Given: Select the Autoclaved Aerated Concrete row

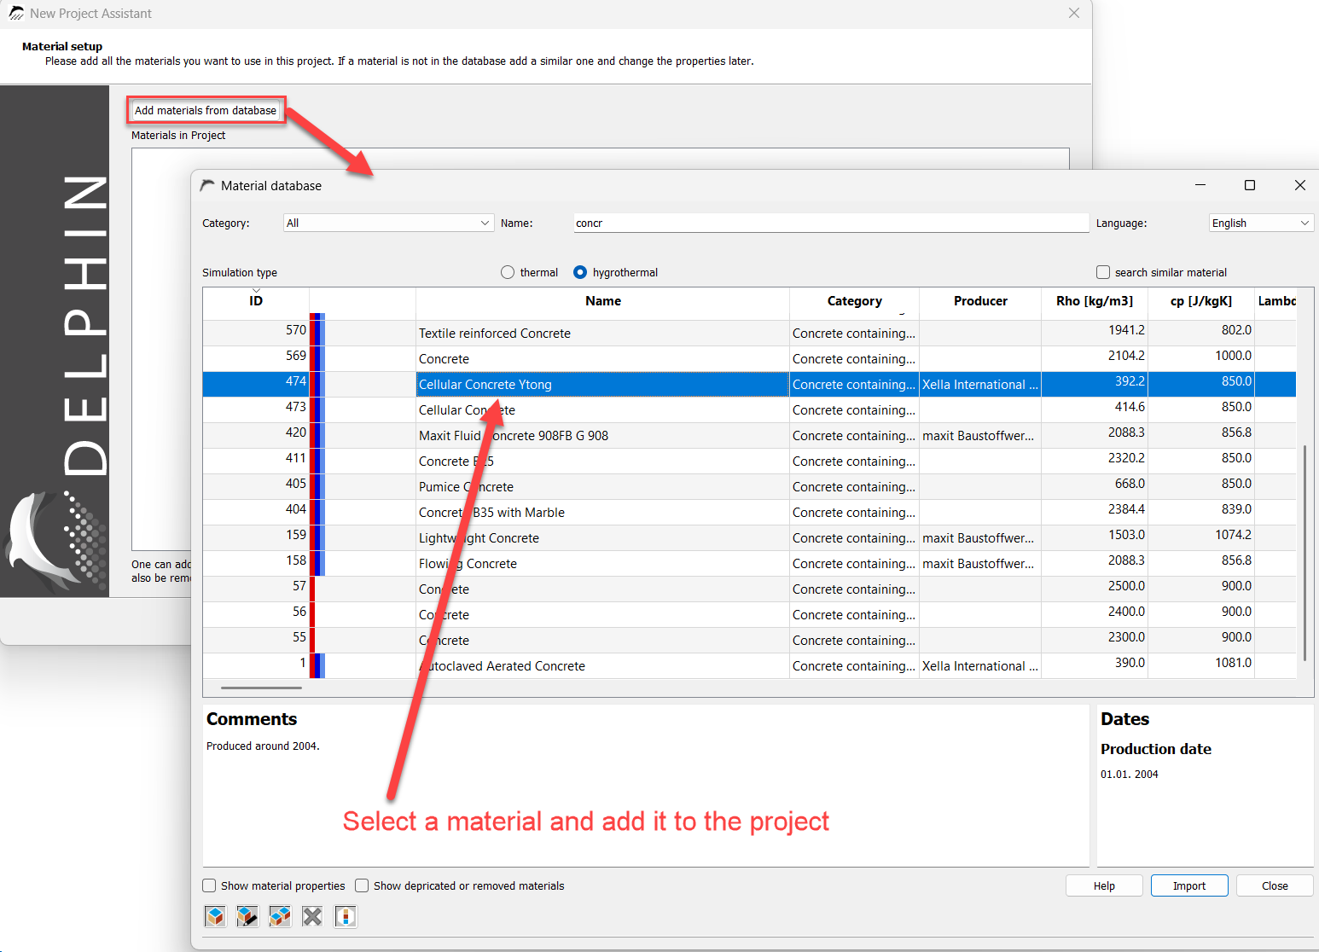Looking at the screenshot, I should (x=749, y=666).
